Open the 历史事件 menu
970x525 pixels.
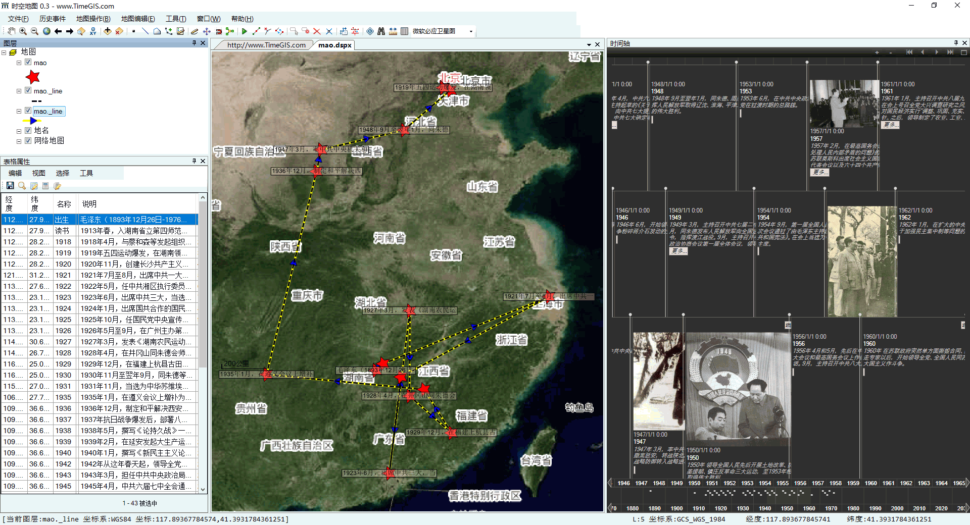(53, 19)
